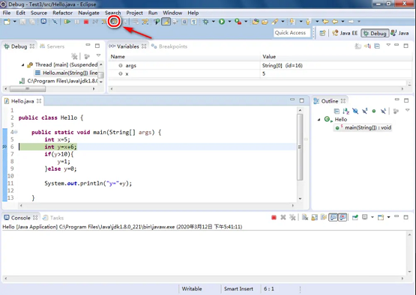Open the Run button dropdown arrow
Screen dimensions: 416x295
pyautogui.click(x=229, y=22)
